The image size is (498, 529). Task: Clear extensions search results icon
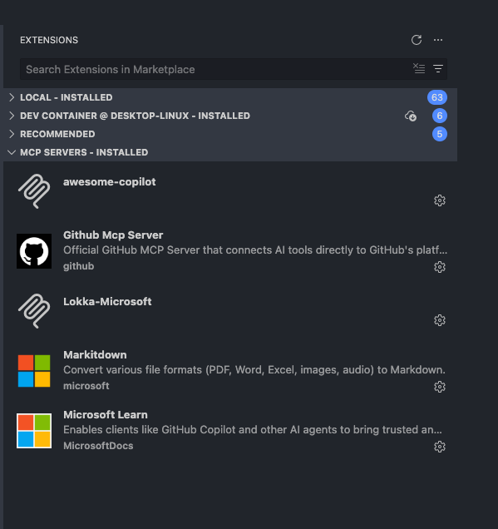point(419,69)
